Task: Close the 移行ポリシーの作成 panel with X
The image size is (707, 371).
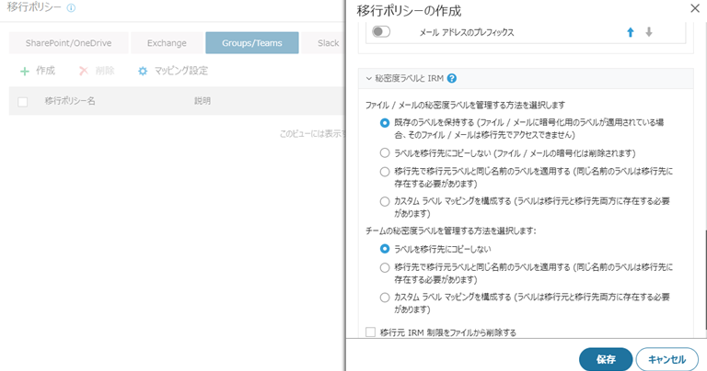Action: point(695,8)
